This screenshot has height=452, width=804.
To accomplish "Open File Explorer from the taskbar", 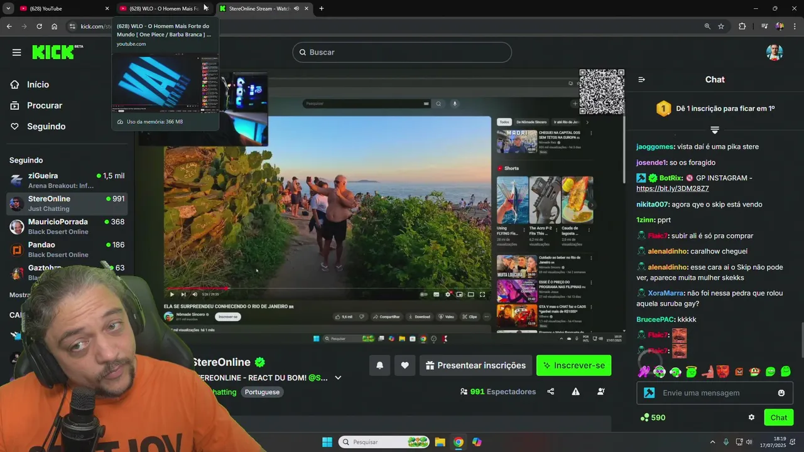I will pos(440,442).
